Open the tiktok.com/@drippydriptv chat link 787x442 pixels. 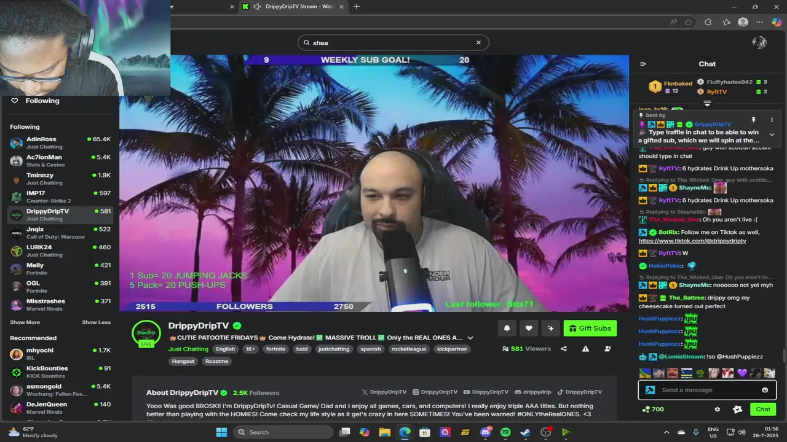click(x=692, y=241)
